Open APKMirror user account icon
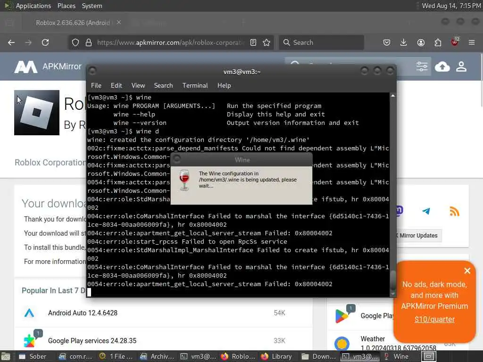The width and height of the screenshot is (483, 362). [461, 66]
